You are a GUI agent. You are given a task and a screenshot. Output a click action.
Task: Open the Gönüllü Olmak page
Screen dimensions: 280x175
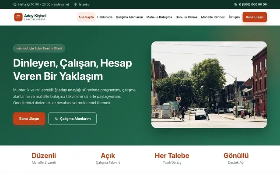(x=186, y=17)
